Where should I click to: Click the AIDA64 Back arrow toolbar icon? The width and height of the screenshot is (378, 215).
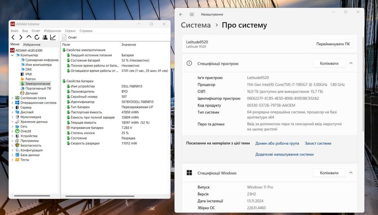click(x=13, y=37)
